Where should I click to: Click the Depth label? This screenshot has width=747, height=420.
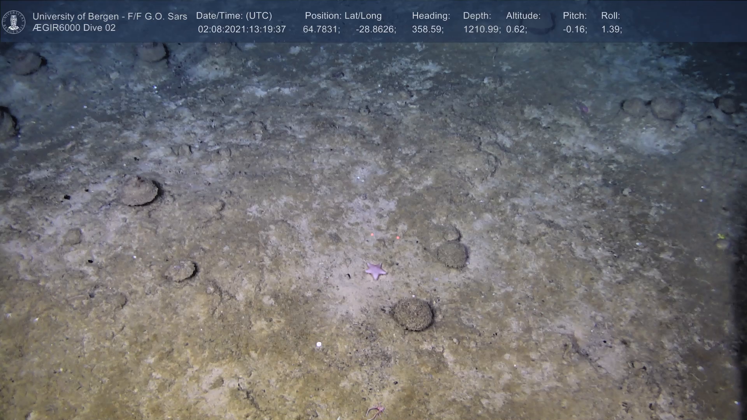[x=477, y=16]
